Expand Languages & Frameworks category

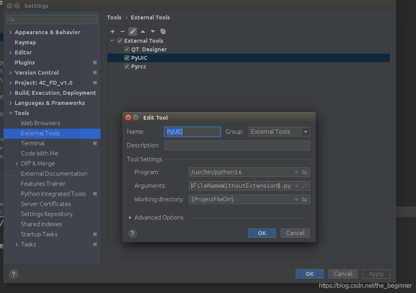pos(10,103)
